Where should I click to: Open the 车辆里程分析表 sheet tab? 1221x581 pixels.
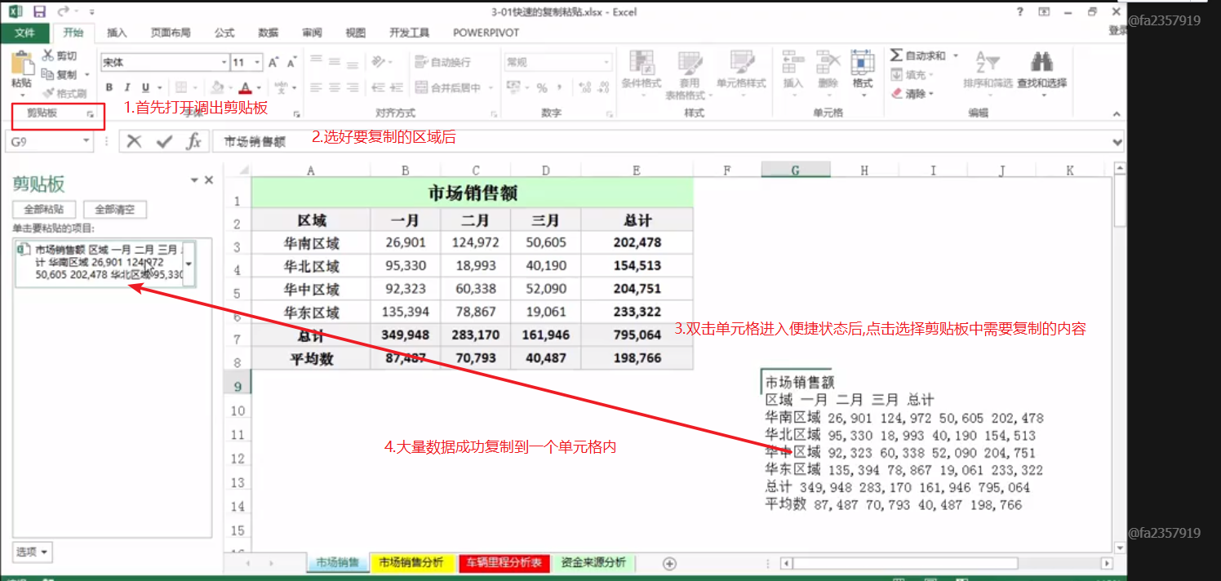[504, 563]
